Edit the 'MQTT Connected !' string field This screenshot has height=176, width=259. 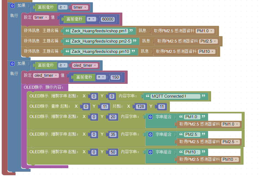coord(175,96)
